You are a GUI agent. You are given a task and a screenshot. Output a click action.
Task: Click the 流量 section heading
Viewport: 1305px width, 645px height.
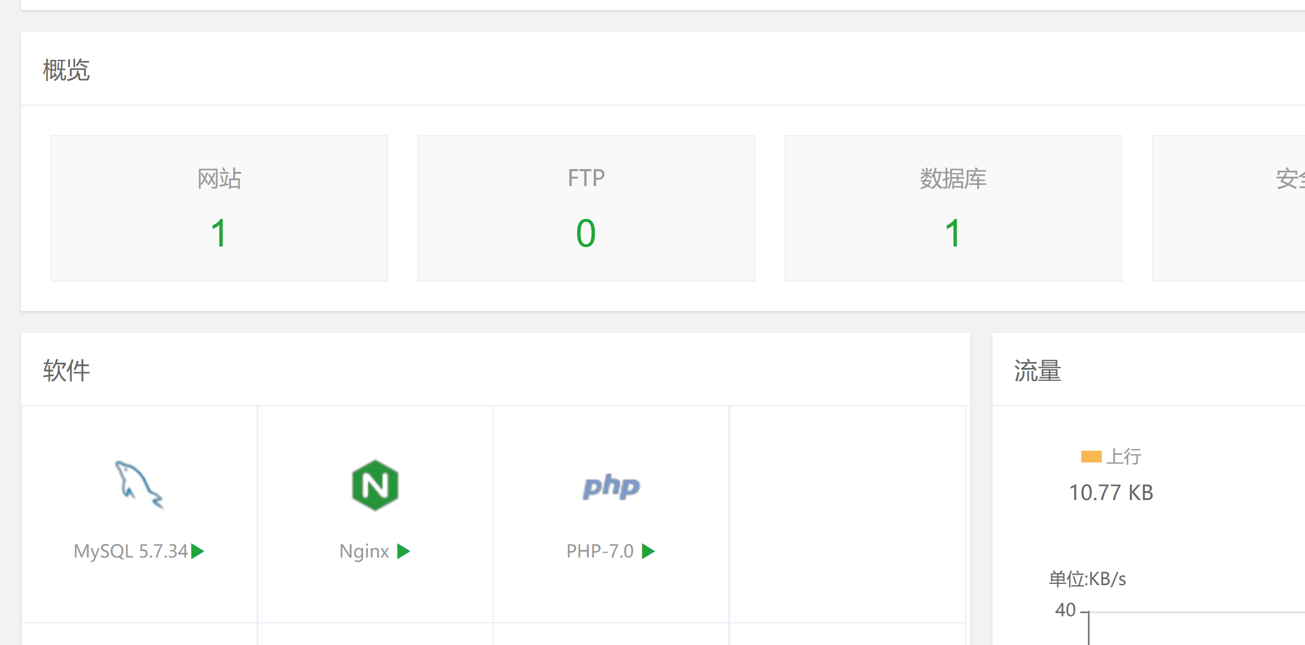[1038, 370]
